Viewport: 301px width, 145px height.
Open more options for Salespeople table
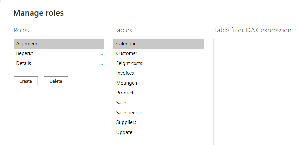point(201,113)
